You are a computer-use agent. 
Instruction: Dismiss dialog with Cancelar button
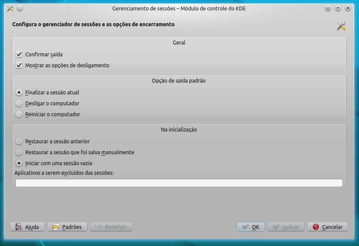328,227
